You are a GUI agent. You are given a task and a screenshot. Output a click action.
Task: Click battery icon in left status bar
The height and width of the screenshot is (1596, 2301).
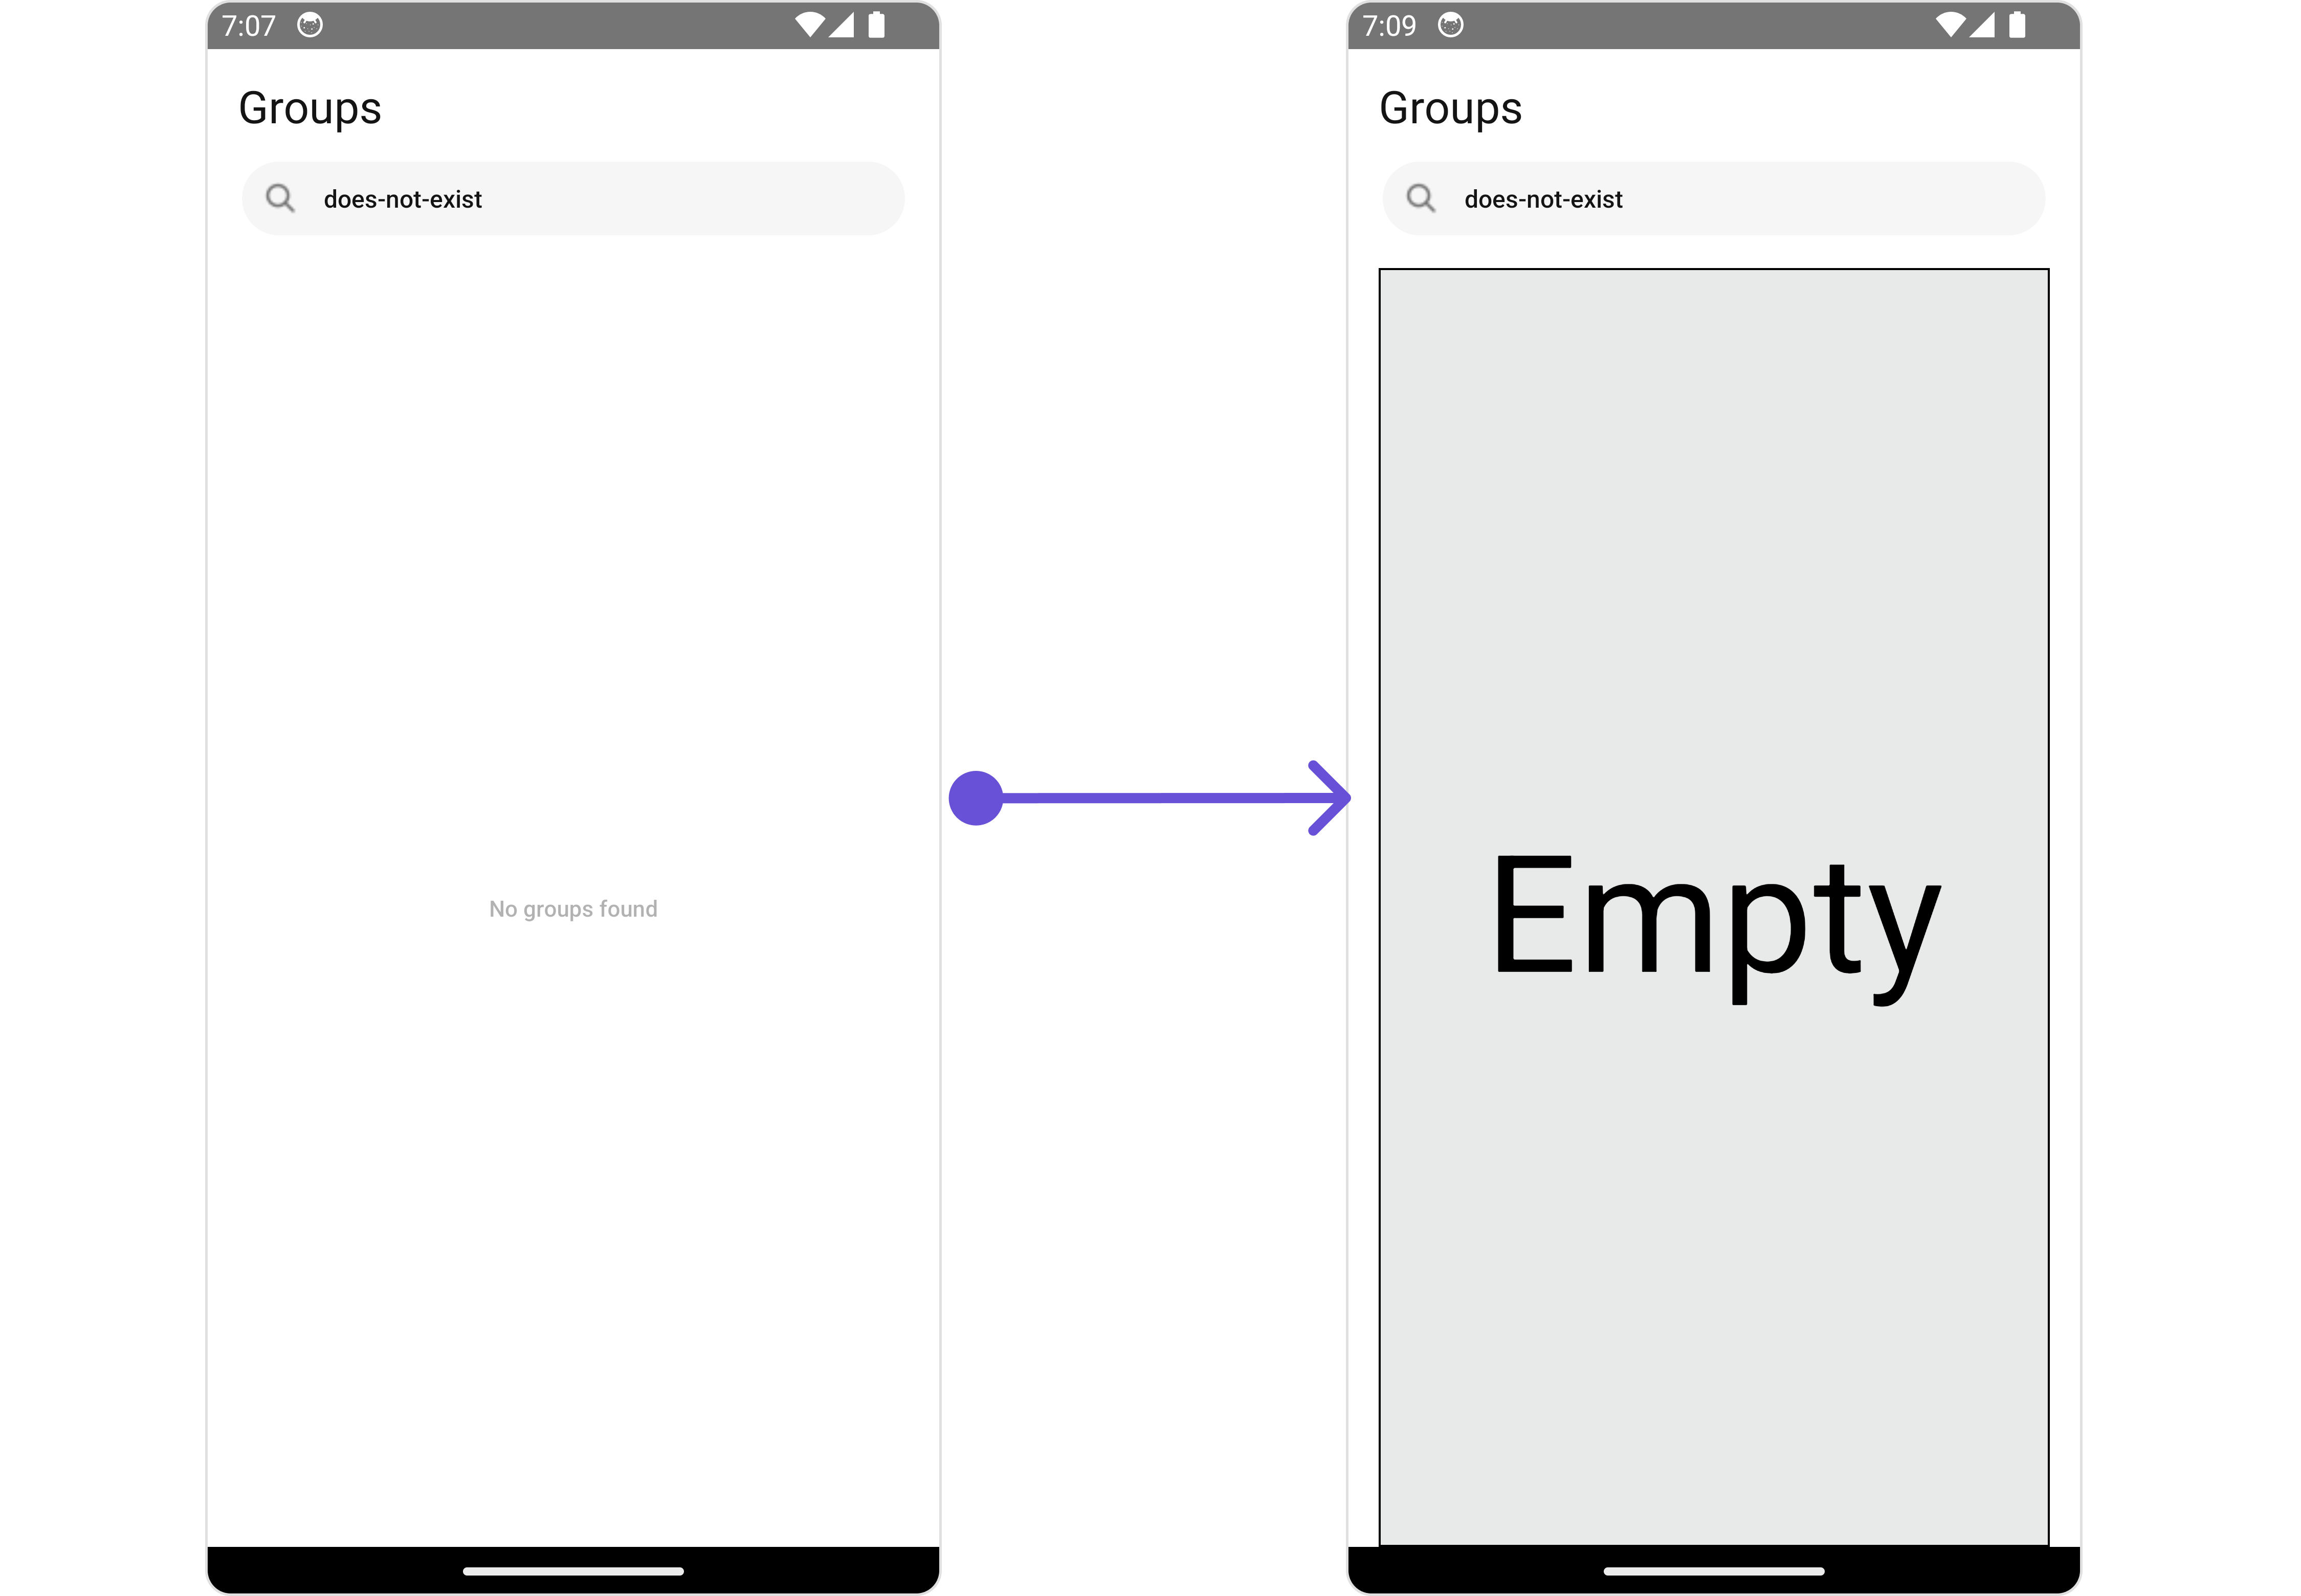[876, 25]
